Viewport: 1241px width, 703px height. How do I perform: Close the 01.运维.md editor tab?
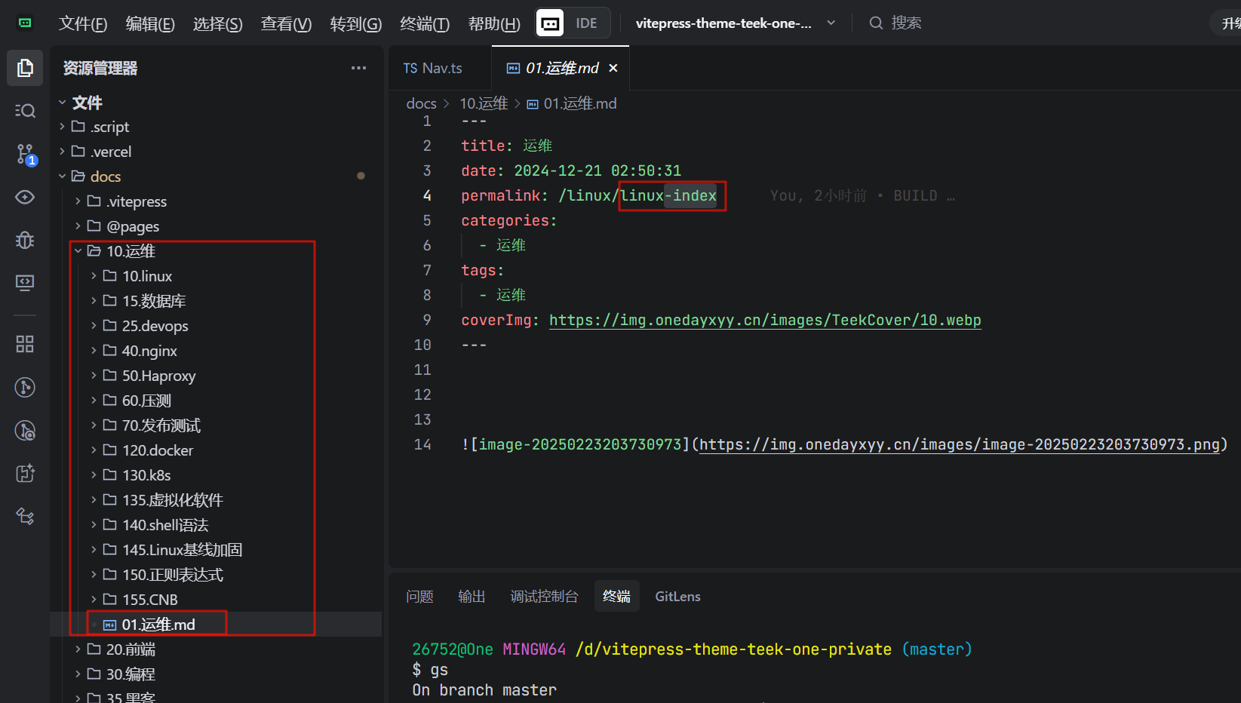613,68
